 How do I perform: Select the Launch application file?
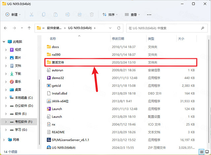(54, 109)
